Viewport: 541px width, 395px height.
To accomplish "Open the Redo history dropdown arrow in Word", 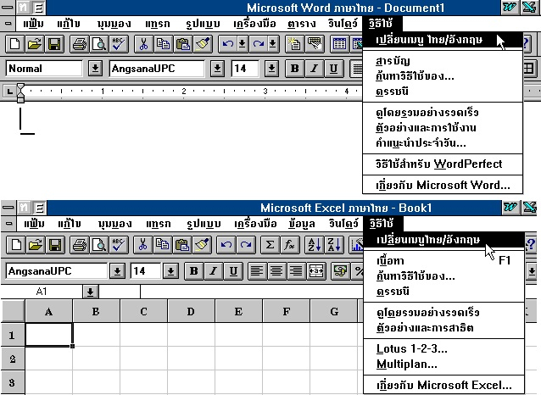I will [272, 44].
